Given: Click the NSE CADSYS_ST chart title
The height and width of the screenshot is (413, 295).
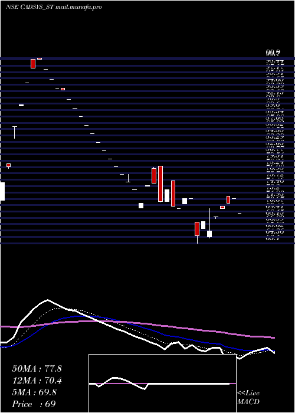Looking at the screenshot, I should (54, 7).
